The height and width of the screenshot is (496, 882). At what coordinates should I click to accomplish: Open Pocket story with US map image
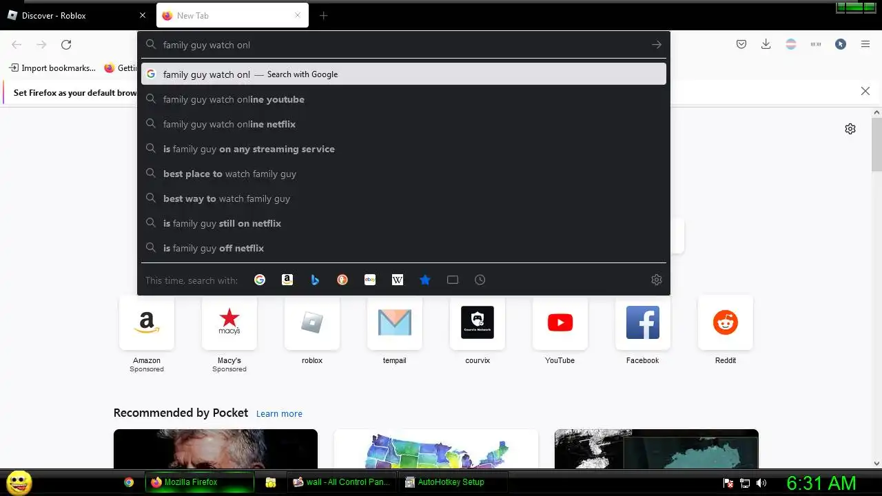(436, 449)
